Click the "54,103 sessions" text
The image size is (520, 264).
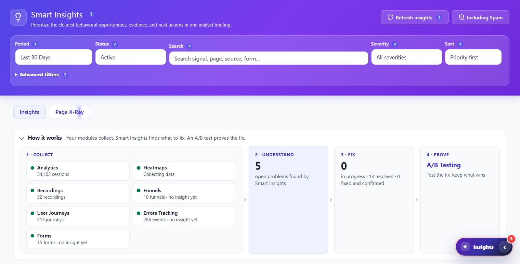(53, 174)
